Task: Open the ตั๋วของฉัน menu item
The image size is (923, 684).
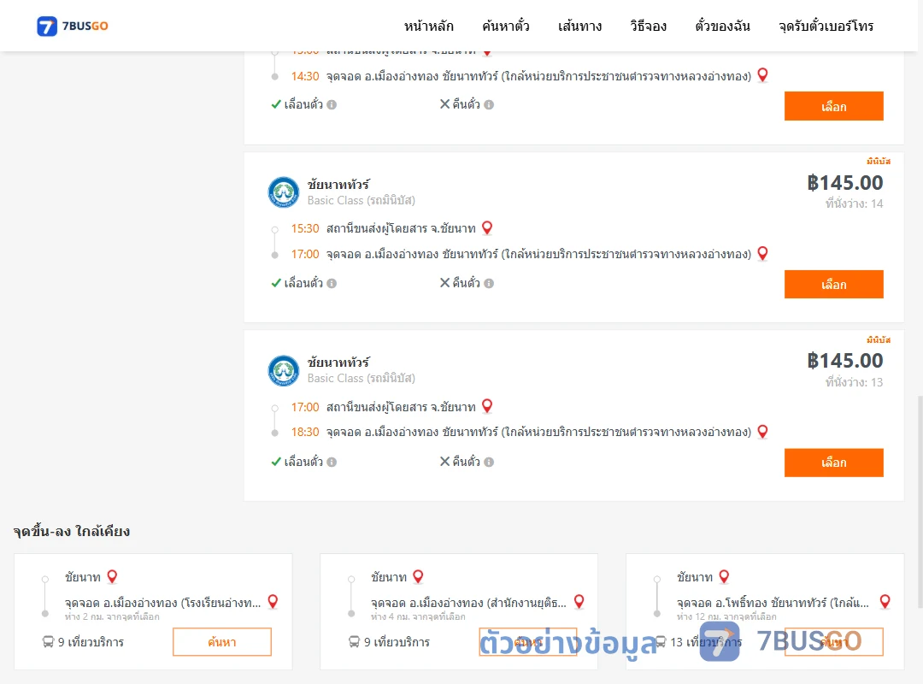Action: 722,26
